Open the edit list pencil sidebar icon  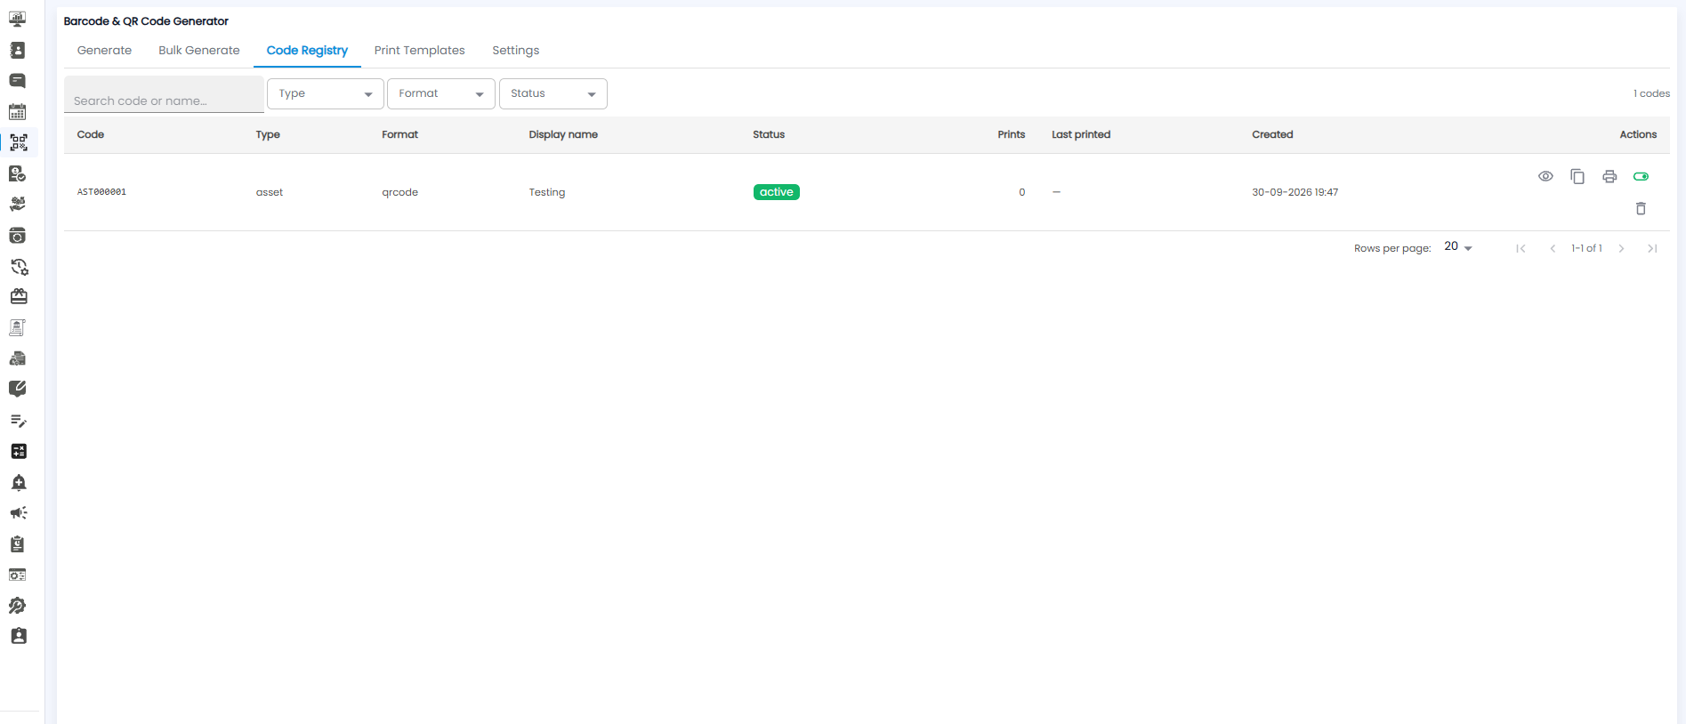point(18,420)
